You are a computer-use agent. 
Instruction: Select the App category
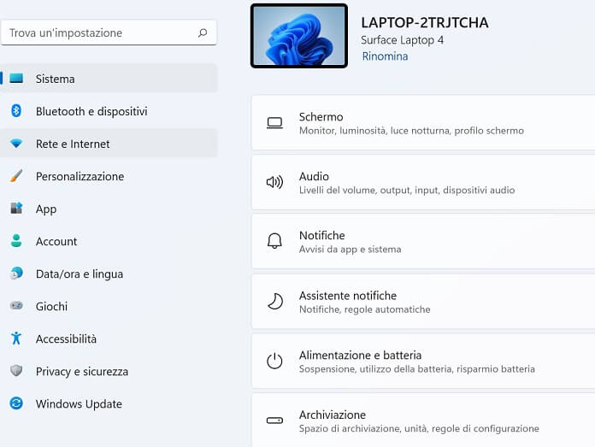click(109, 209)
